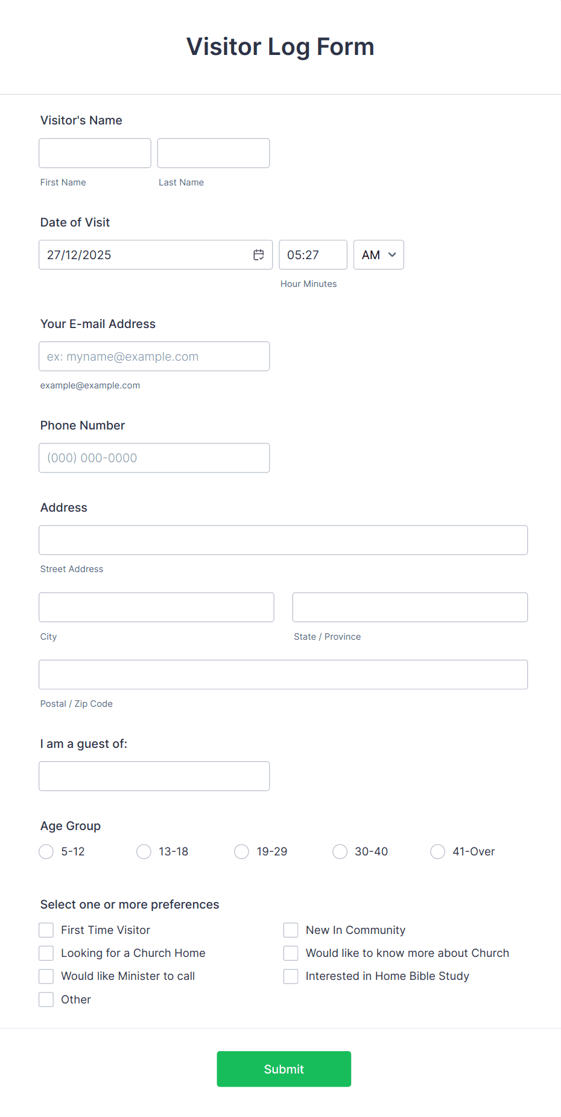Click the Last Name input field

[213, 153]
